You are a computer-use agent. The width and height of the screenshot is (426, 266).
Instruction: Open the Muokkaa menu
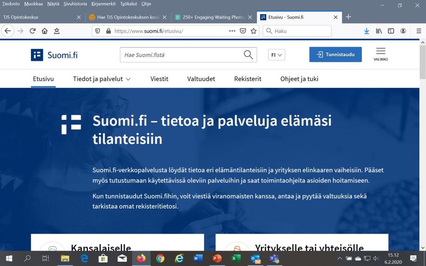click(33, 4)
